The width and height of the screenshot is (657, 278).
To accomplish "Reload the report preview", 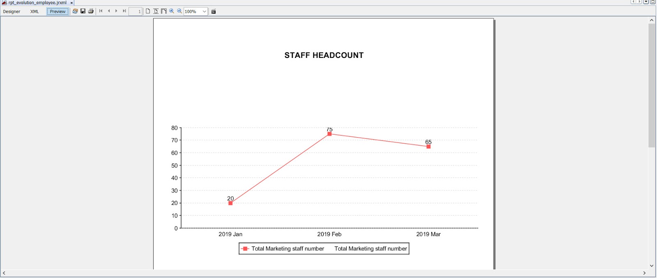I will (75, 11).
